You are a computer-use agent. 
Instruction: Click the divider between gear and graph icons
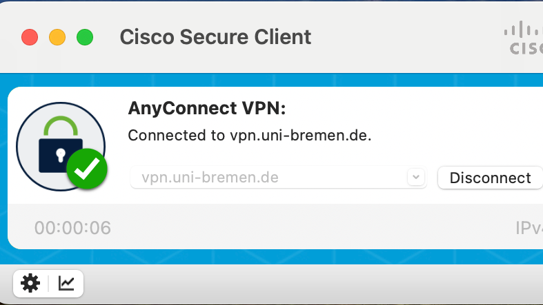coord(48,283)
